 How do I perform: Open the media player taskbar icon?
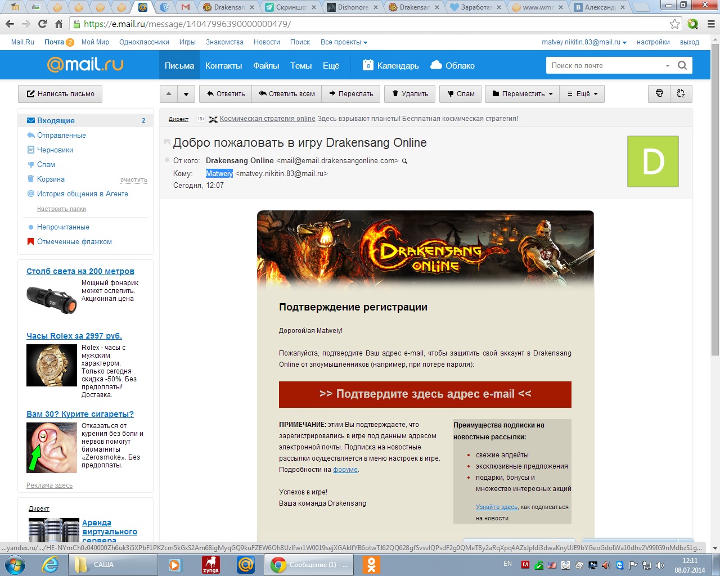175,565
